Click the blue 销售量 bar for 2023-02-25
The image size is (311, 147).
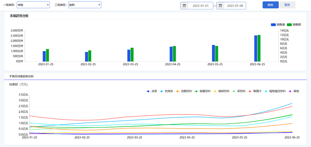[86, 56]
